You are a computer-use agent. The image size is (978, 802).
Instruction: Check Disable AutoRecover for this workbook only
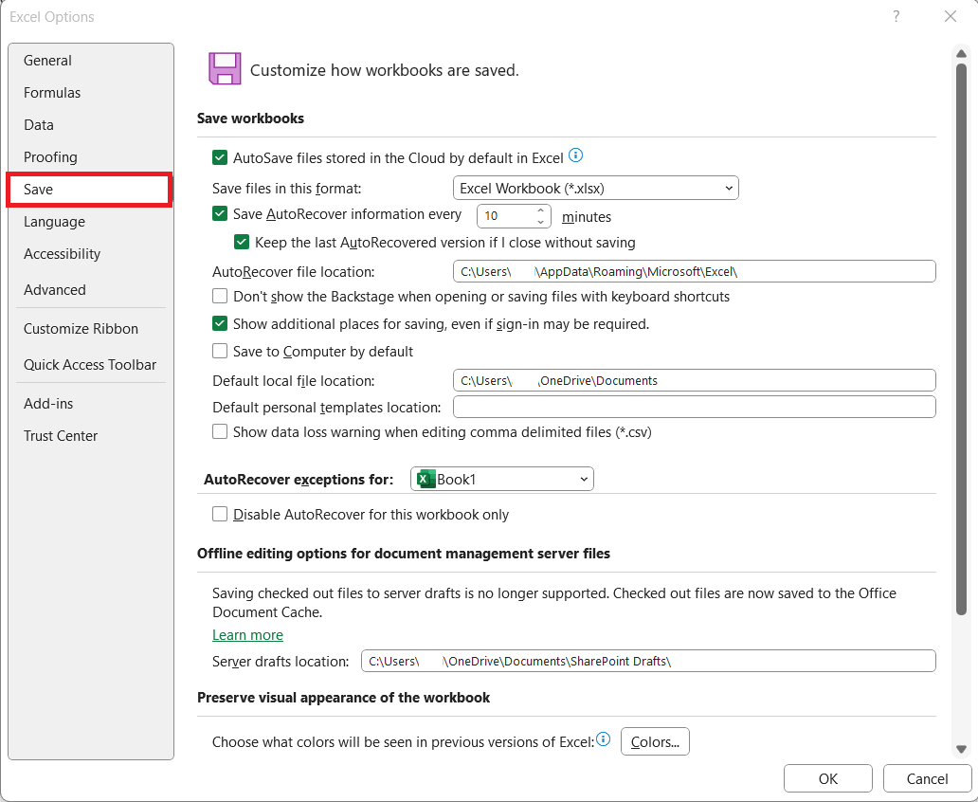coord(220,514)
